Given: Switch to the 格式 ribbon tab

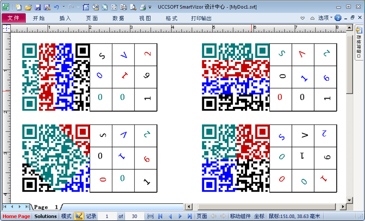Looking at the screenshot, I should point(172,18).
